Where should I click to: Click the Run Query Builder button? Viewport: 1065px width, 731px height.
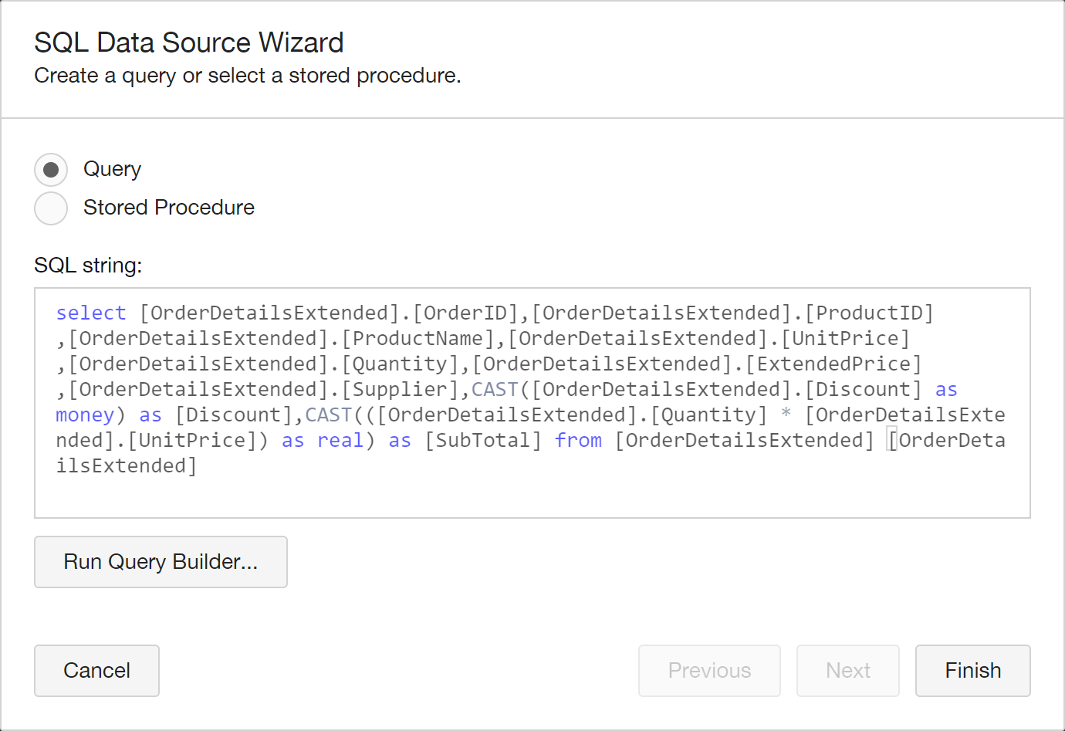click(161, 562)
